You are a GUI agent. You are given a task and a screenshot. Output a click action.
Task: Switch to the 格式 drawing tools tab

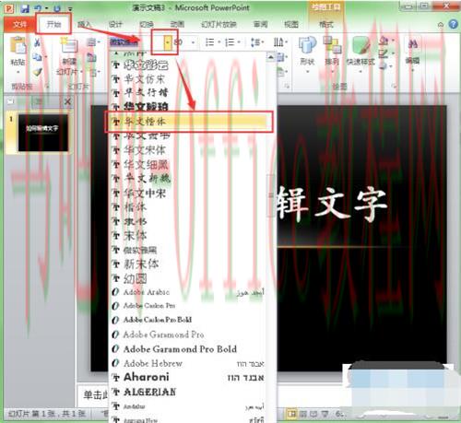click(326, 24)
